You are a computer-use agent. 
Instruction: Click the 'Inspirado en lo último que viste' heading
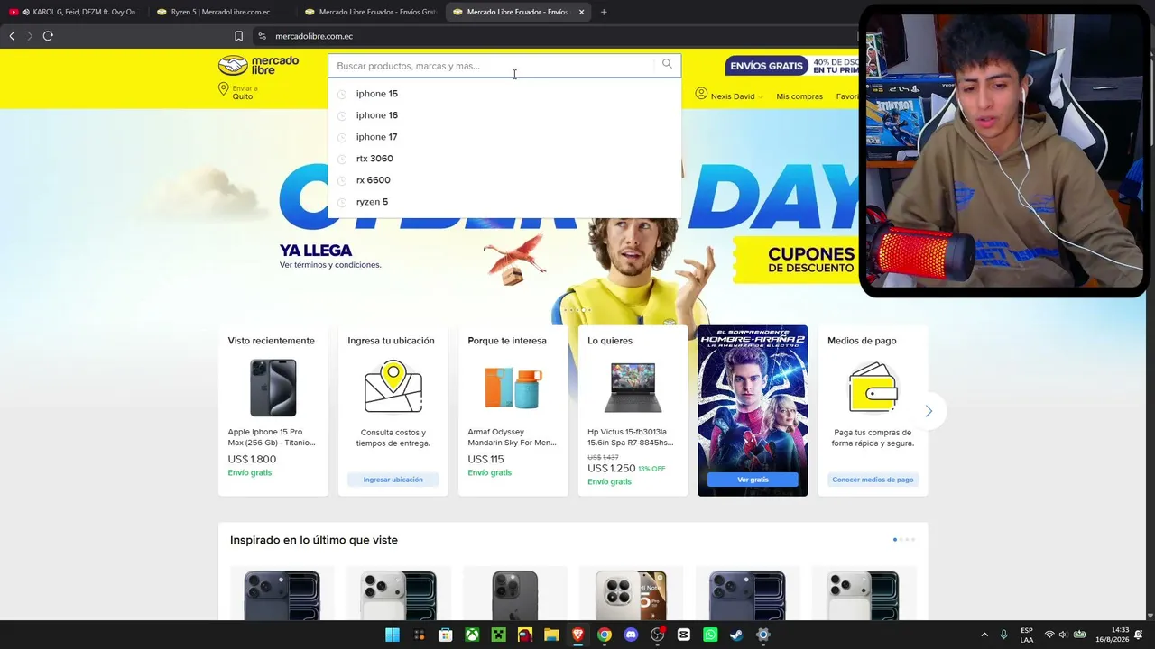[x=314, y=540]
